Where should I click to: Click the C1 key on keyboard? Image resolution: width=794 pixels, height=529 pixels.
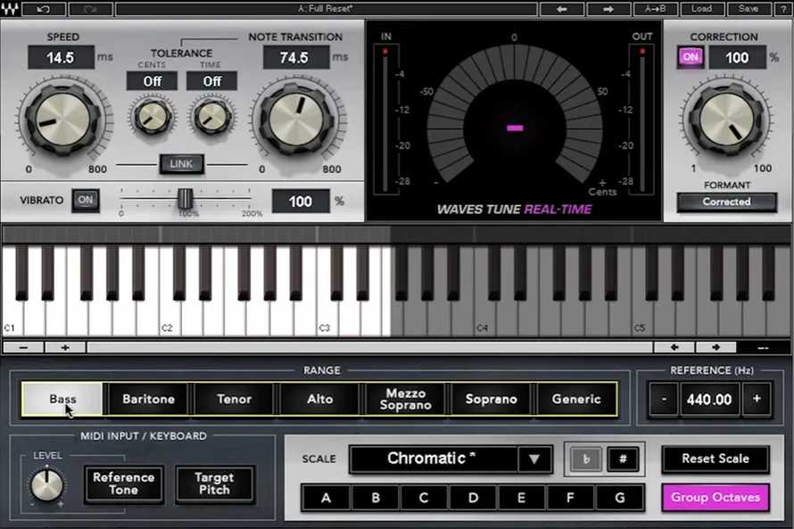[12, 319]
